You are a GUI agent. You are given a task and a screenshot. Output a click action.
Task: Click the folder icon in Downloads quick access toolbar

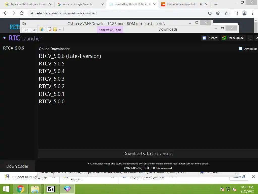[41, 29]
